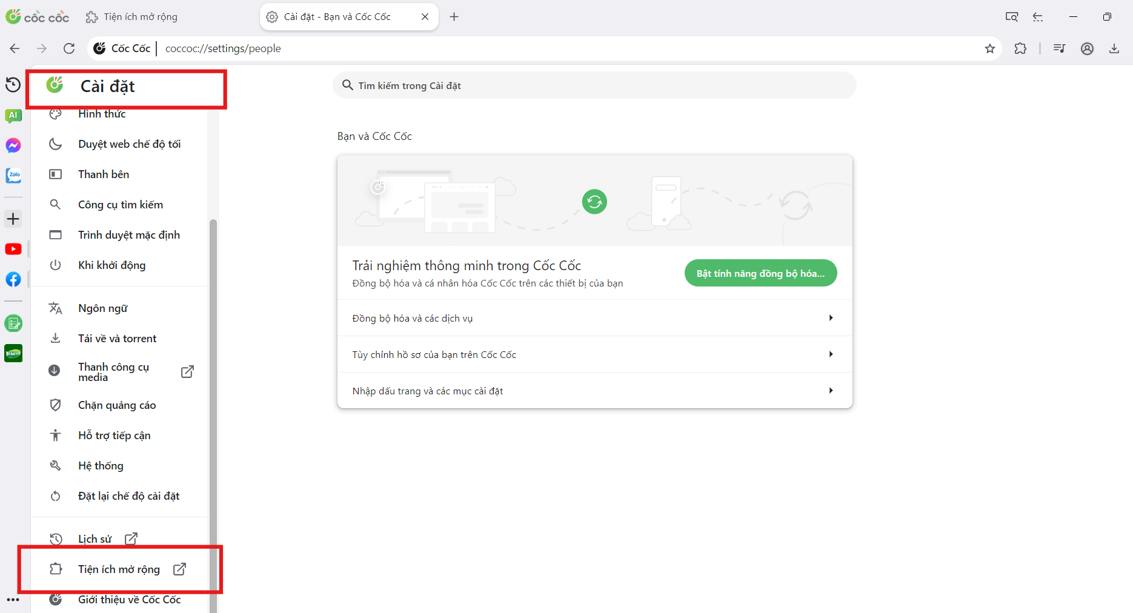Open the extensions puzzle icon in the toolbar
The image size is (1133, 613).
1020,48
